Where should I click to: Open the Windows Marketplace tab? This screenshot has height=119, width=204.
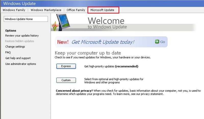click(46, 10)
